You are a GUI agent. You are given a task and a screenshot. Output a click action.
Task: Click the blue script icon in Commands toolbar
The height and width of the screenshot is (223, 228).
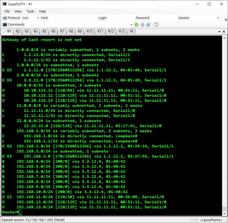(x=148, y=25)
